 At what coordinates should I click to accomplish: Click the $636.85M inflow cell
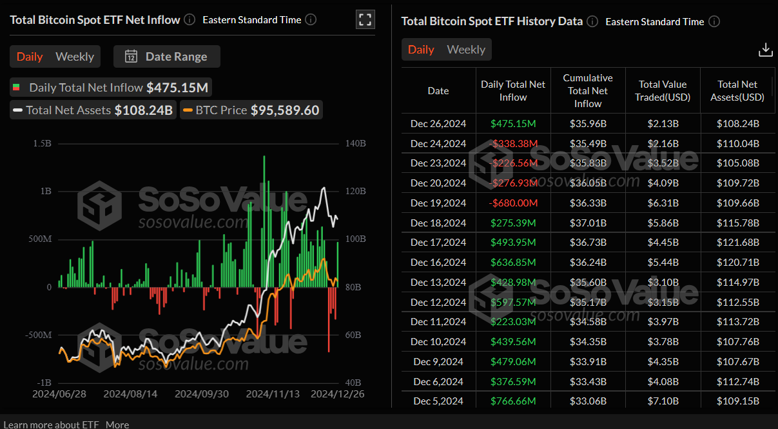513,263
